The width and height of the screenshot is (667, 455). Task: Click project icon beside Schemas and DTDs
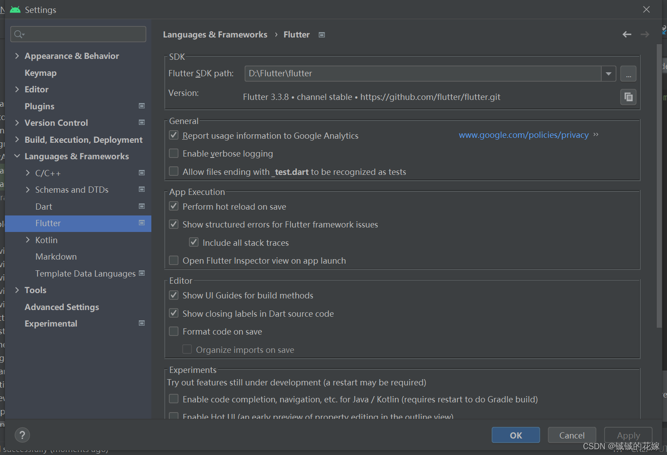coord(142,189)
